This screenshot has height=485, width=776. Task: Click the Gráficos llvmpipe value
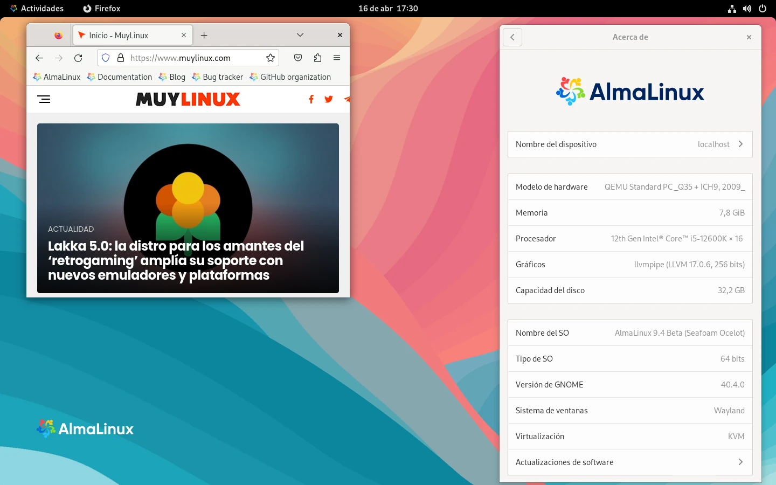pos(689,265)
